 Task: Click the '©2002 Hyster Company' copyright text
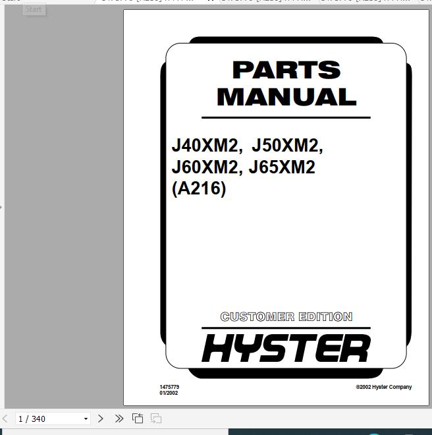click(384, 387)
